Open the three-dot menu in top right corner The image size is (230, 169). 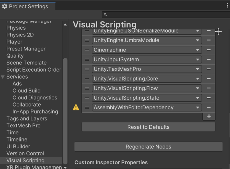[x=227, y=5]
